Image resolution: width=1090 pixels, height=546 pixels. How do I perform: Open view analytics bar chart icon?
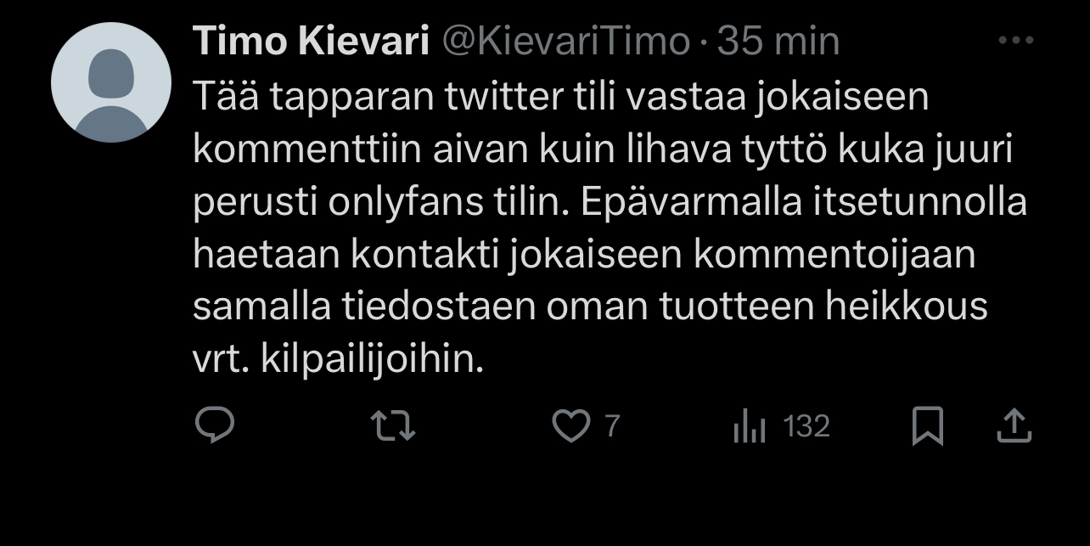pyautogui.click(x=749, y=427)
